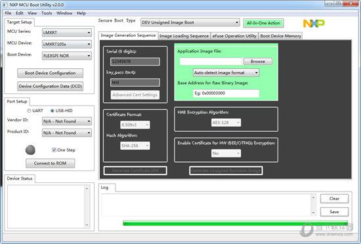The image size is (361, 244).
Task: Click the Device Status scrollbar down arrow
Action: coord(87,225)
